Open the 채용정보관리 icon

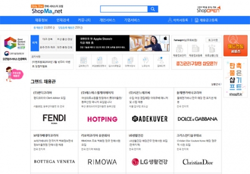[x=179, y=51]
